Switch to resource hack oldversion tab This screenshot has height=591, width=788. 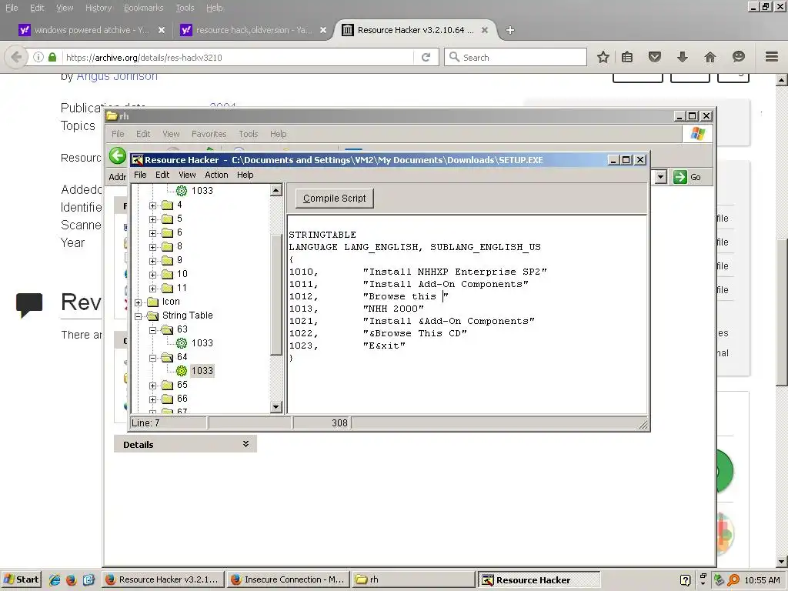point(254,30)
